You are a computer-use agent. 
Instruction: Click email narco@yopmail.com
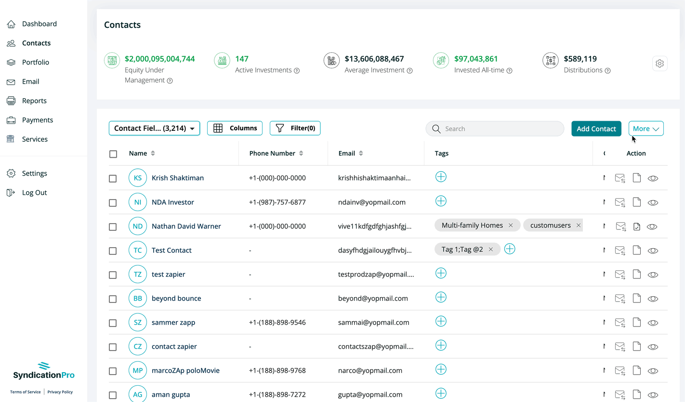(370, 370)
